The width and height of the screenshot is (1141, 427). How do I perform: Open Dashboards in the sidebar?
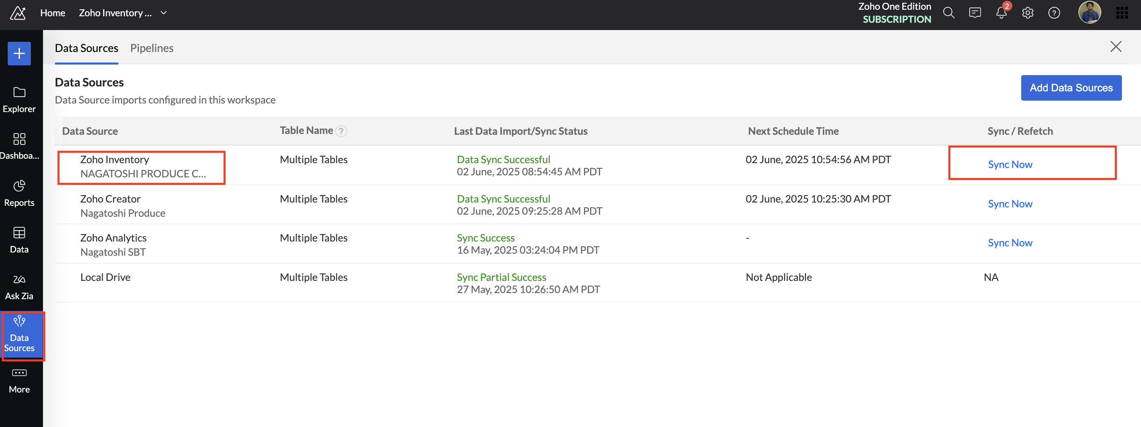point(19,146)
